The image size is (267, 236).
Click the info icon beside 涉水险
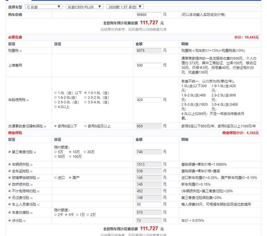tap(25, 221)
